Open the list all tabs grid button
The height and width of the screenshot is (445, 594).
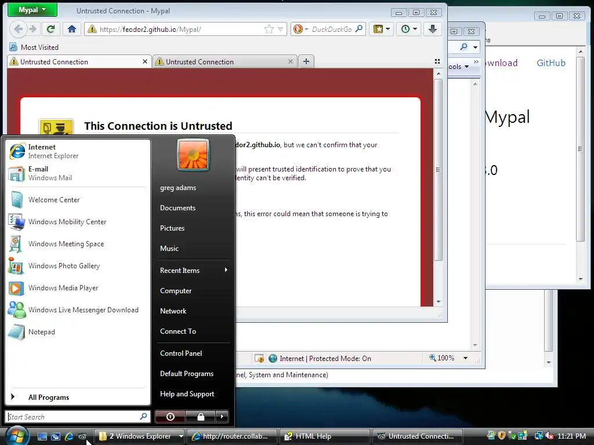coord(437,61)
